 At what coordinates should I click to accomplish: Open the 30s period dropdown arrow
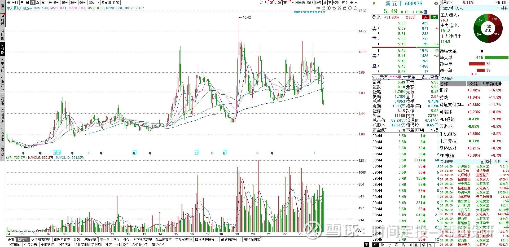(98, 3)
